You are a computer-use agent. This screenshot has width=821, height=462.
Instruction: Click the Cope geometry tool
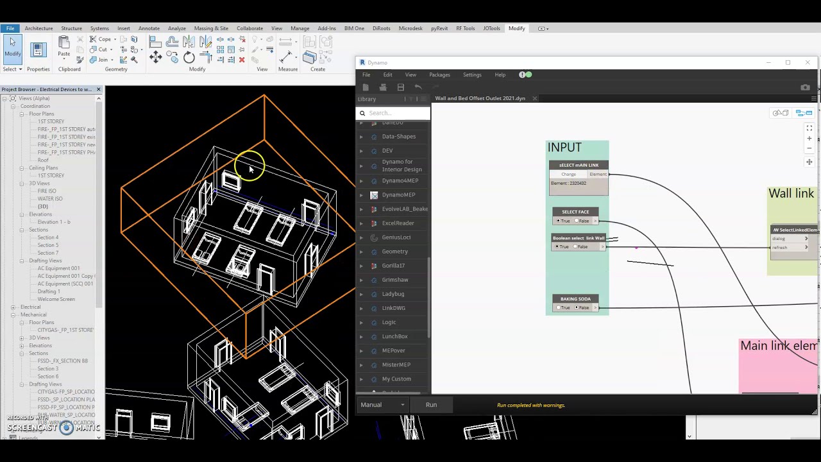tap(101, 39)
